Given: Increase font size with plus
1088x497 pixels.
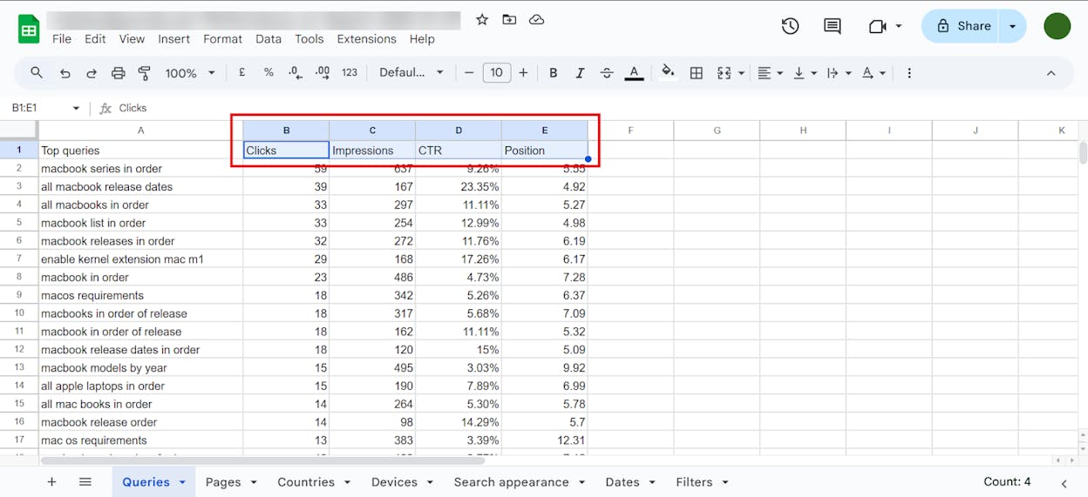Looking at the screenshot, I should tap(523, 73).
